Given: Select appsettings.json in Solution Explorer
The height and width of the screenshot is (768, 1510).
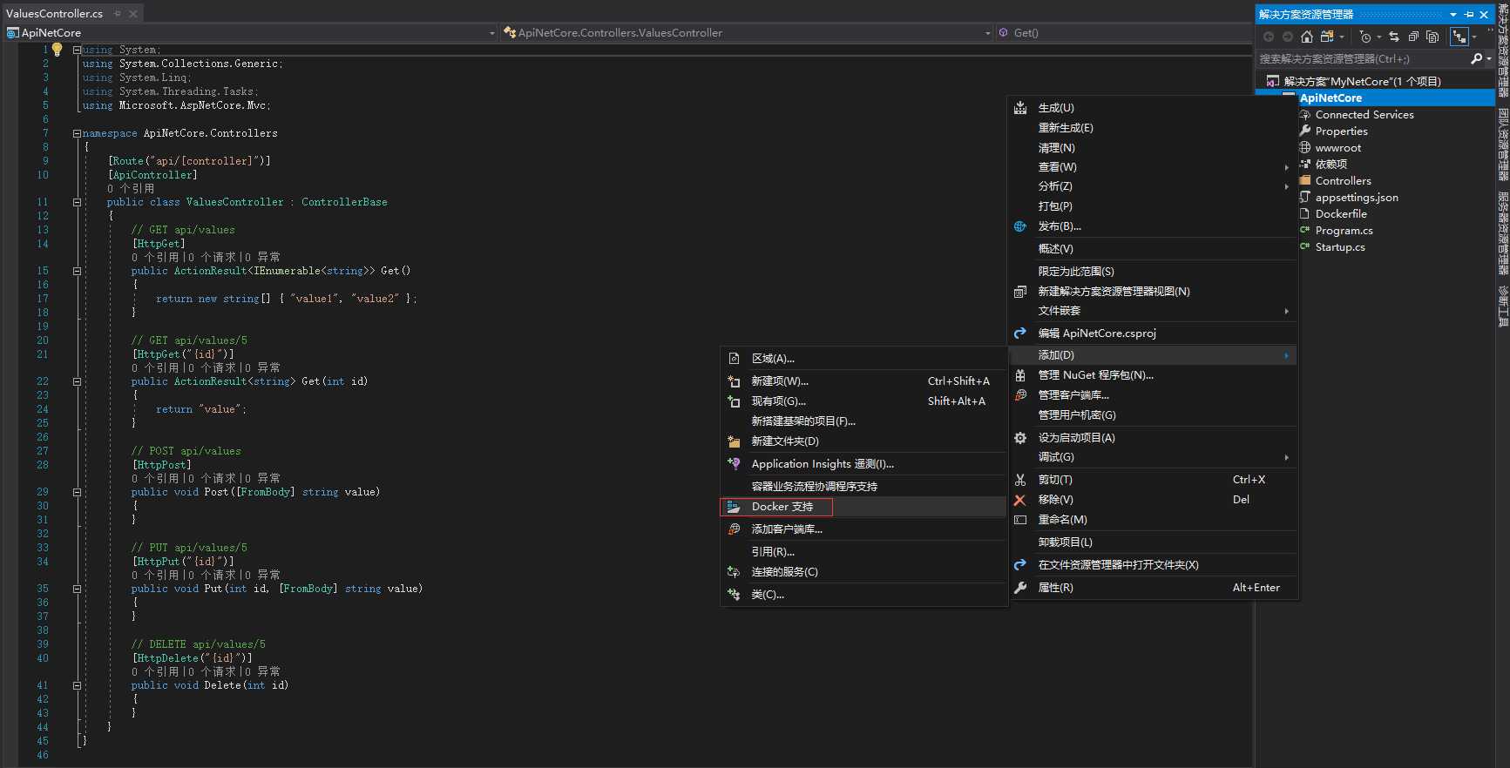Looking at the screenshot, I should click(x=1357, y=198).
